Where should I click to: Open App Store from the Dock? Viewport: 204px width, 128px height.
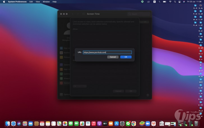[x=117, y=123]
